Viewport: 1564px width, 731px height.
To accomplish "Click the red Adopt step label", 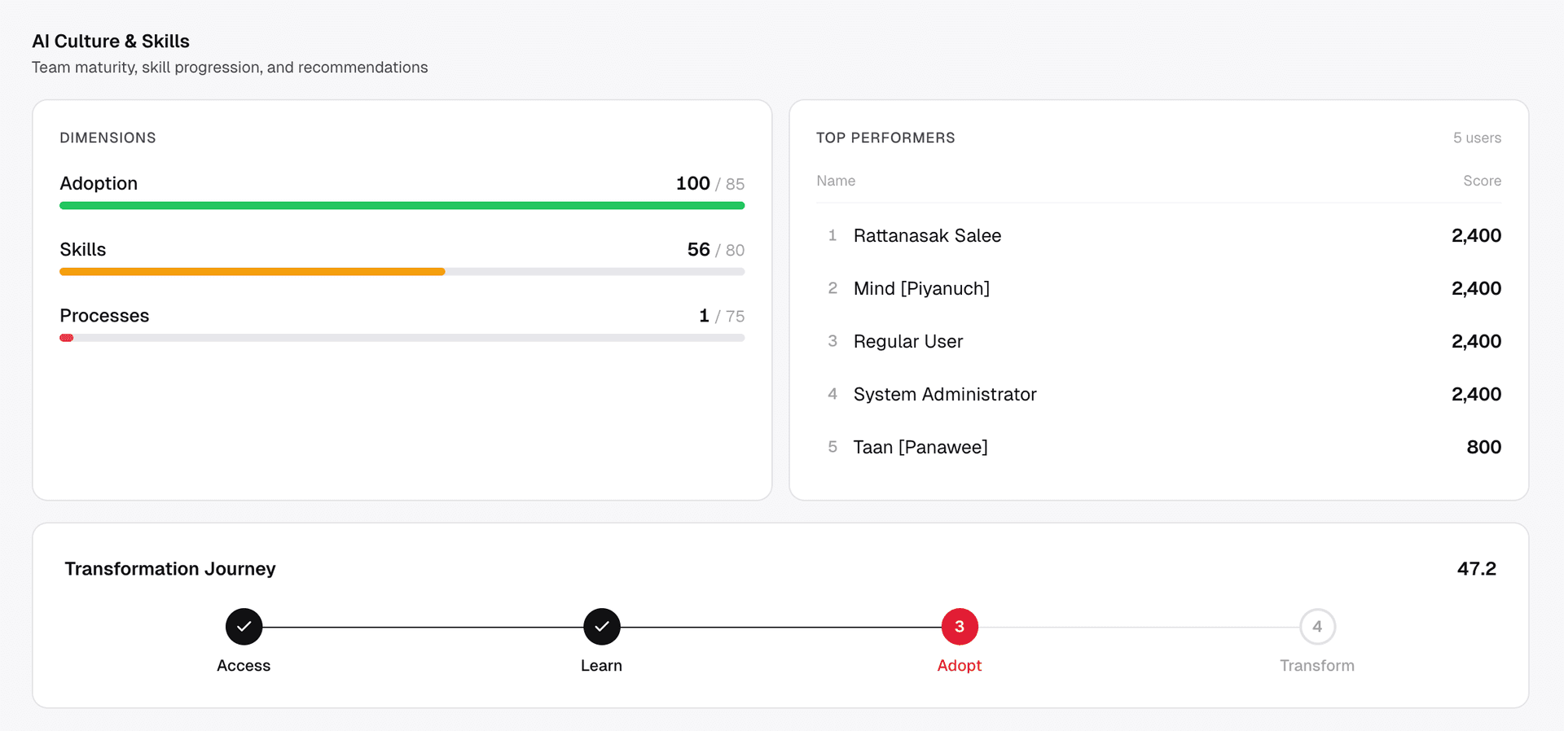I will [960, 665].
